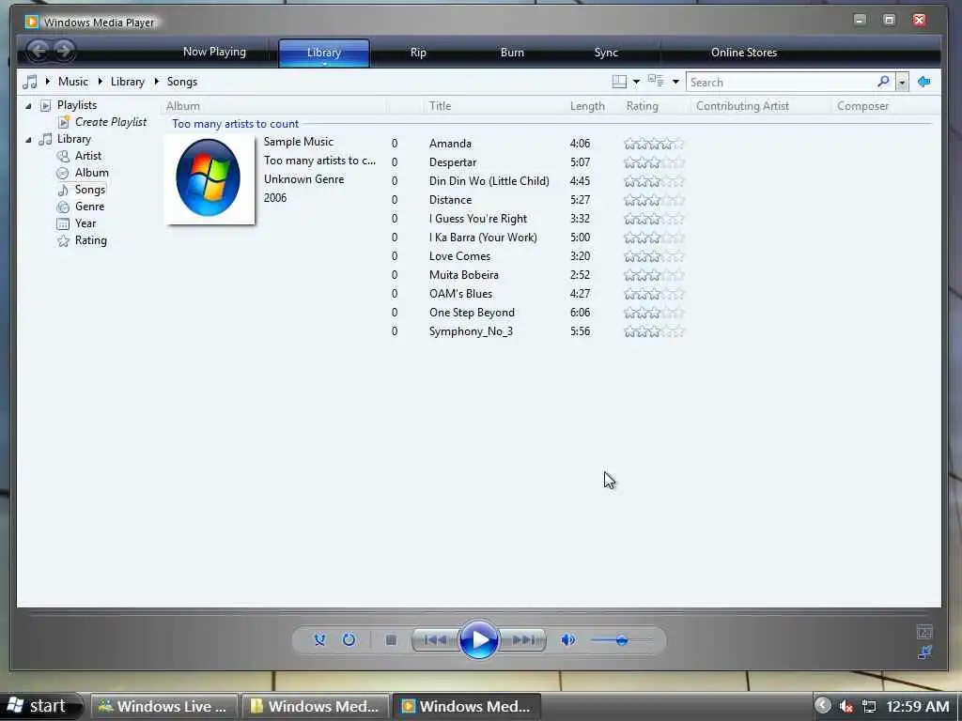Open dropdown arrow before Songs breadcrumb
Image resolution: width=962 pixels, height=721 pixels.
(157, 82)
